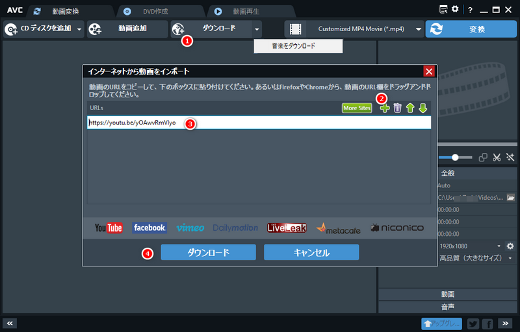
Task: Click the Auto value in settings
Action: coord(444,185)
